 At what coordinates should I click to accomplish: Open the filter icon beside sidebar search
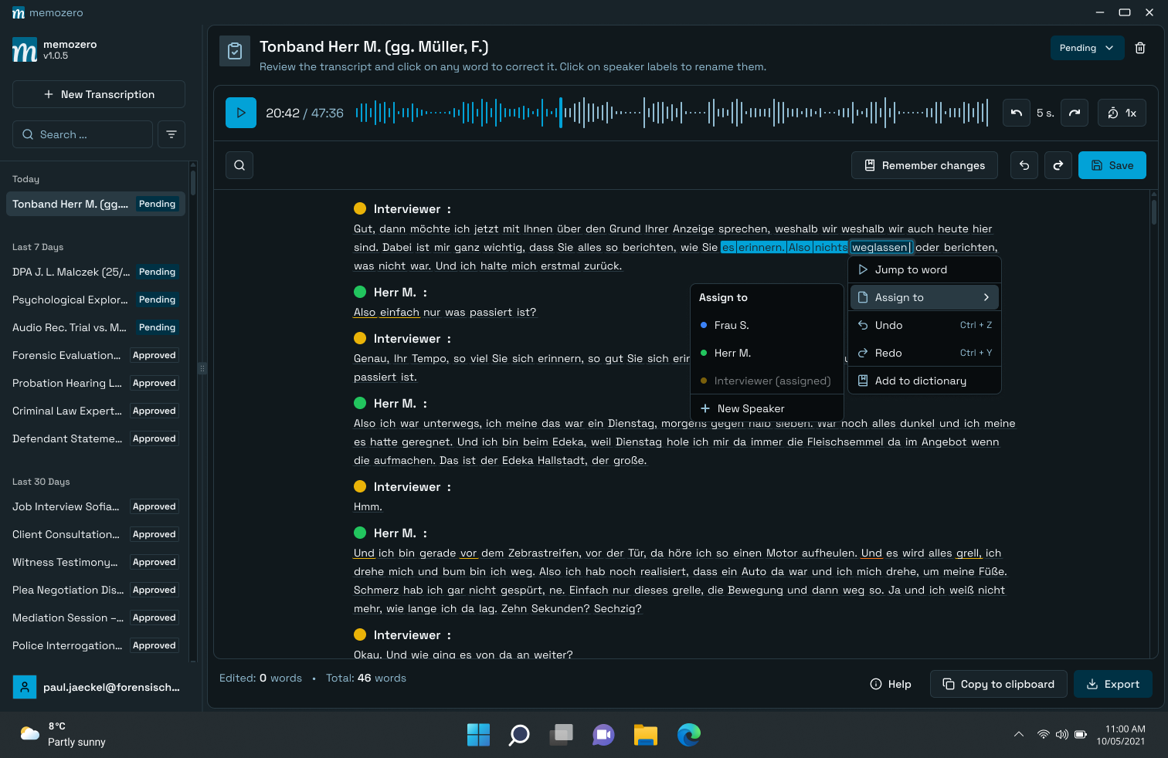[171, 134]
